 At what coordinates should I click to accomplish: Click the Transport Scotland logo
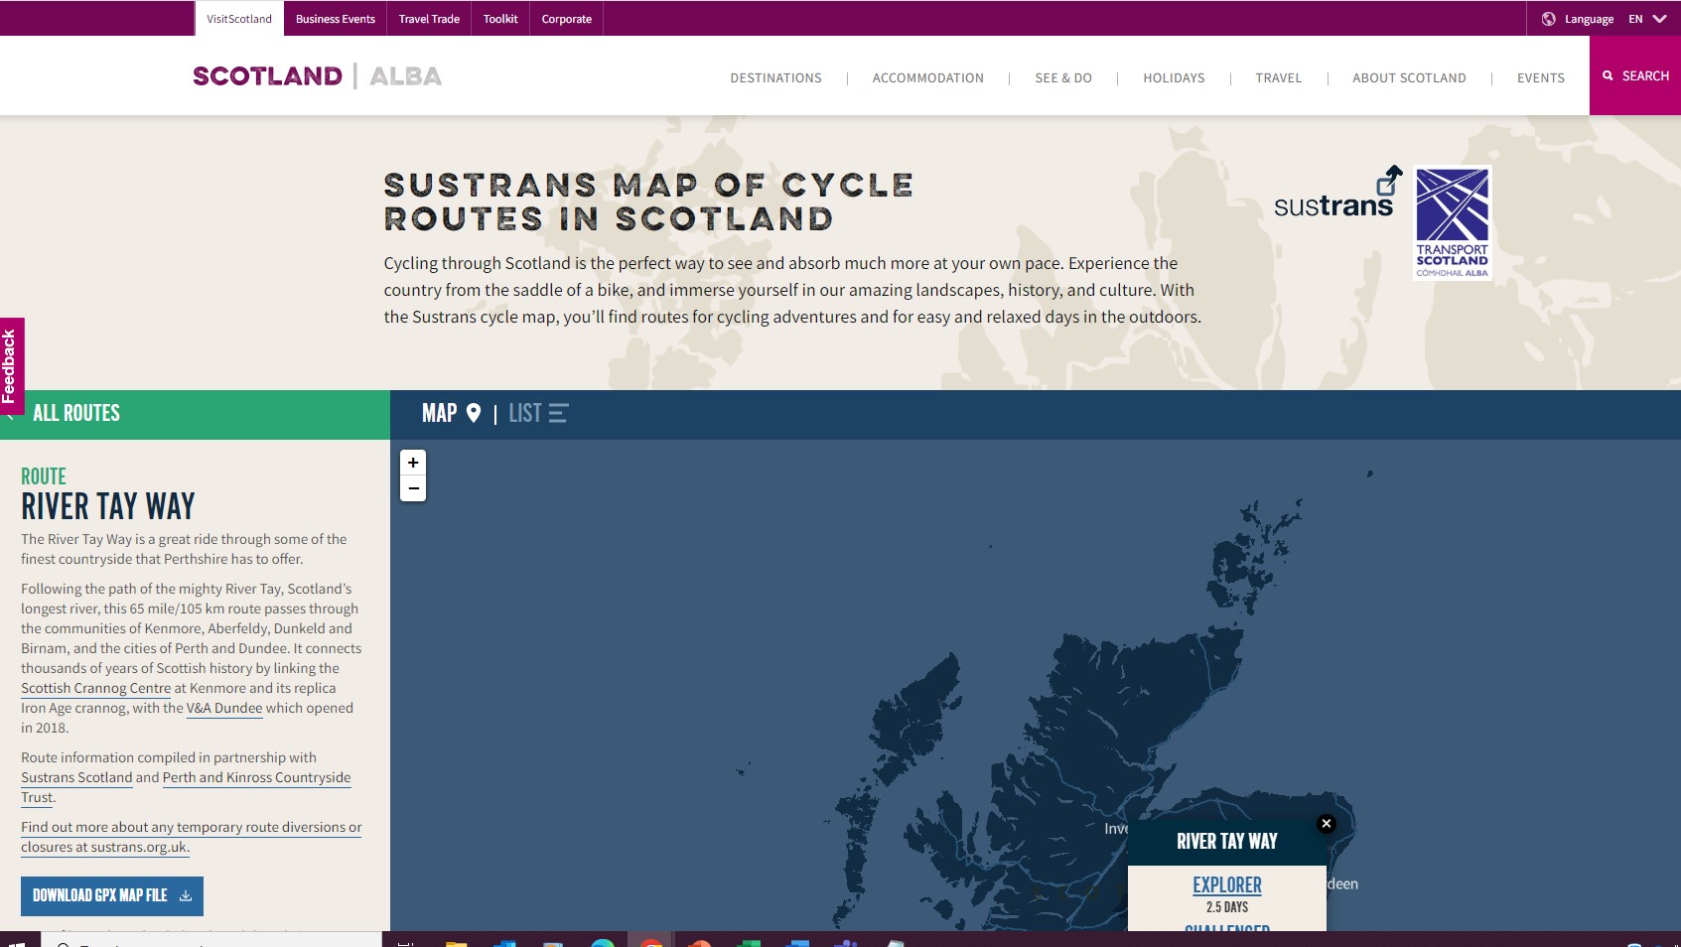(x=1452, y=222)
